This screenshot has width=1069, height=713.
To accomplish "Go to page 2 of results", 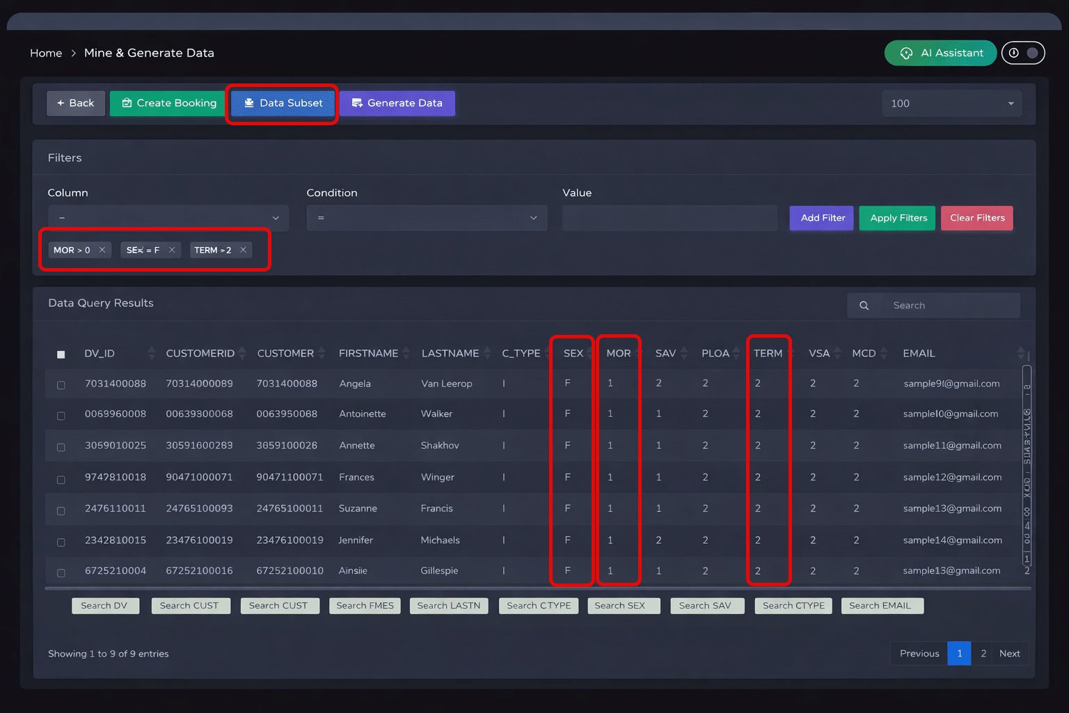I will (983, 653).
